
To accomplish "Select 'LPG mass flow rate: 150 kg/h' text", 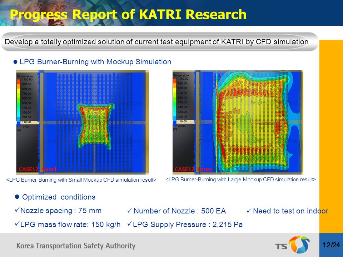I will tap(70, 225).
